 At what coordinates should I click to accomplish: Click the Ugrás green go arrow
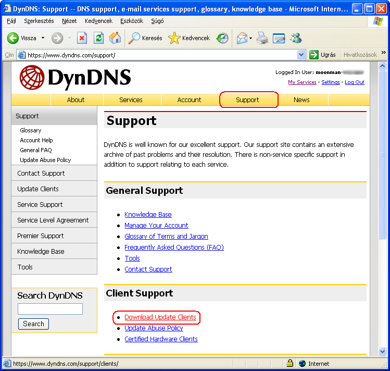(314, 55)
